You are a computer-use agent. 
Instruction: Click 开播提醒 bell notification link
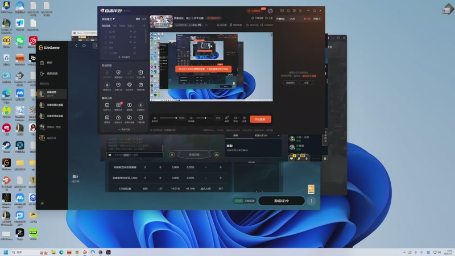[x=257, y=18]
